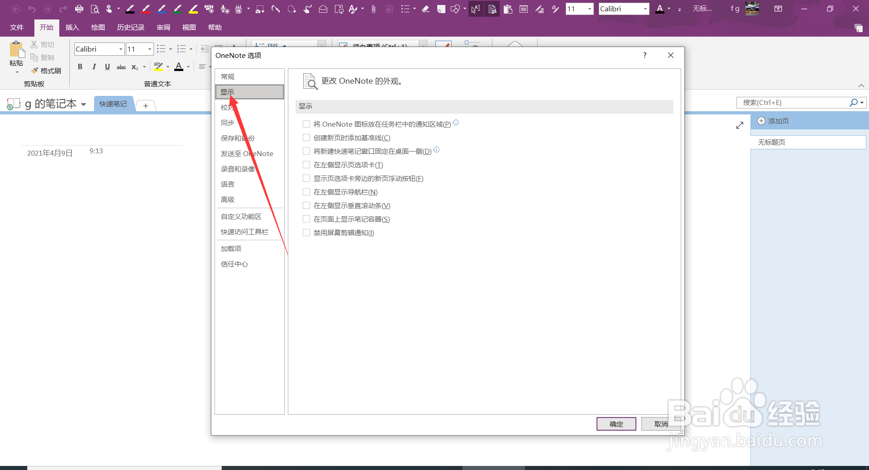Image resolution: width=869 pixels, height=470 pixels.
Task: Activate the Lasso Select tool
Action: (x=291, y=9)
